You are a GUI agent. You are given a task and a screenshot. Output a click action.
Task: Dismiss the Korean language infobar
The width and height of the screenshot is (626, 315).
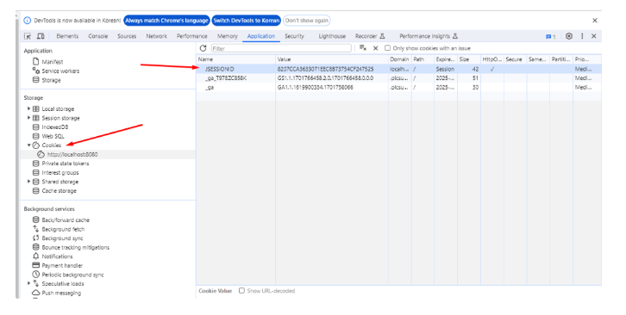pyautogui.click(x=594, y=21)
